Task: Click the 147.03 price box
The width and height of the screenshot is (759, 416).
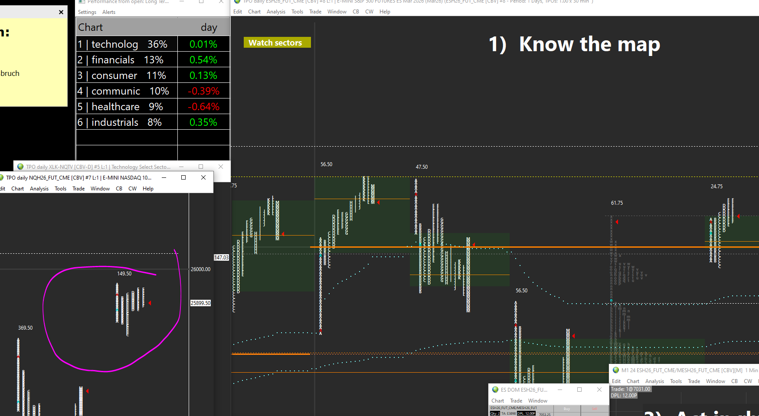Action: [221, 258]
